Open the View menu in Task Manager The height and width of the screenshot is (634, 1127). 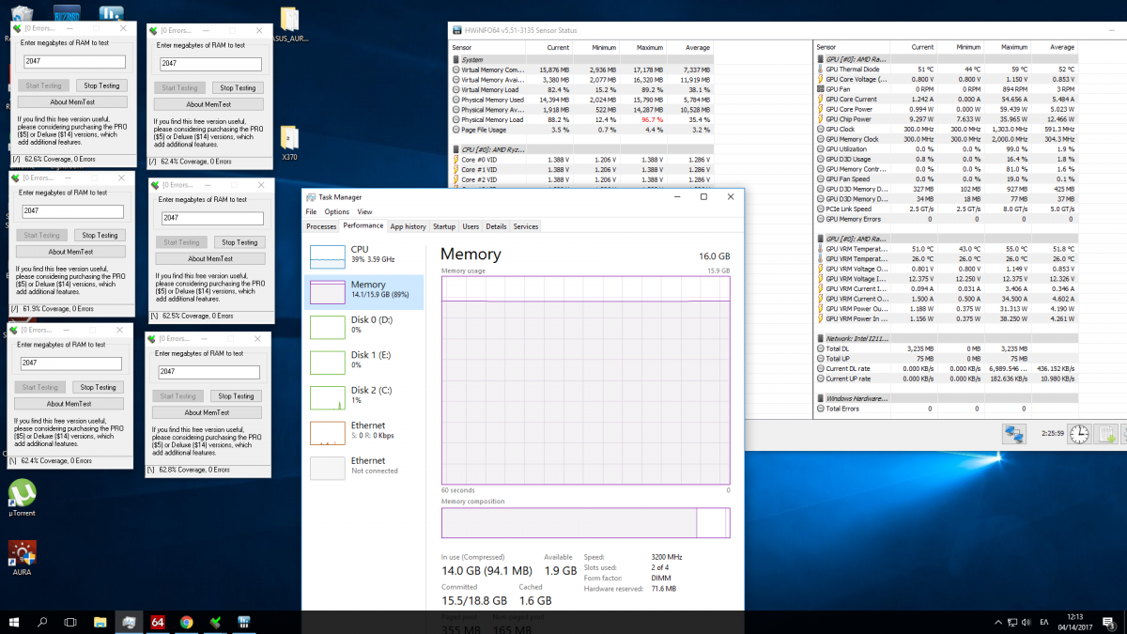tap(364, 212)
